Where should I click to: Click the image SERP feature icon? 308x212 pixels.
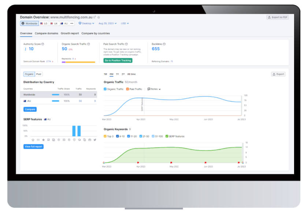coord(48,140)
